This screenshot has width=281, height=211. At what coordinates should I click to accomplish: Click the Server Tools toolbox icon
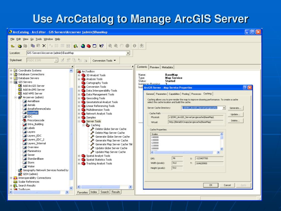(83, 121)
